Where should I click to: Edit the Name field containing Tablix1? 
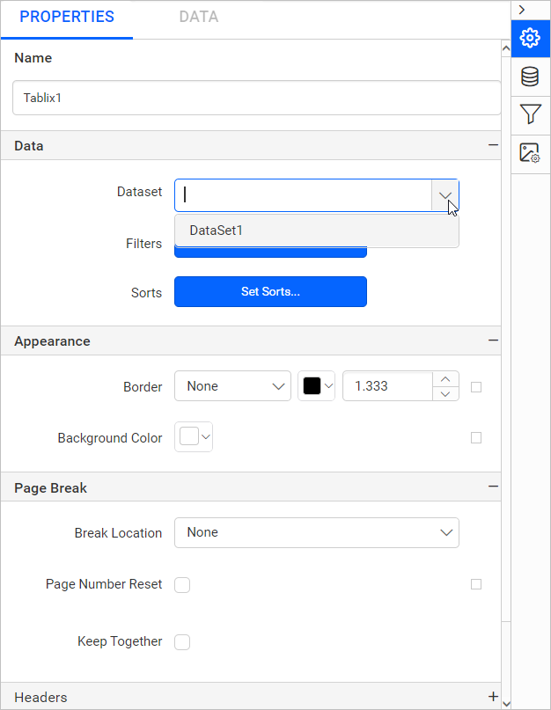tap(256, 98)
